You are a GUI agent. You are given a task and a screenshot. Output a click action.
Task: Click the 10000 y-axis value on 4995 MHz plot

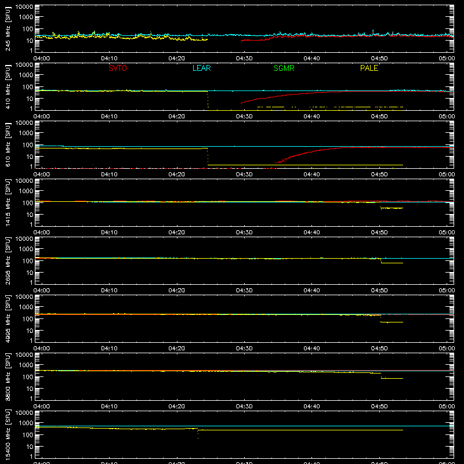tap(24, 297)
